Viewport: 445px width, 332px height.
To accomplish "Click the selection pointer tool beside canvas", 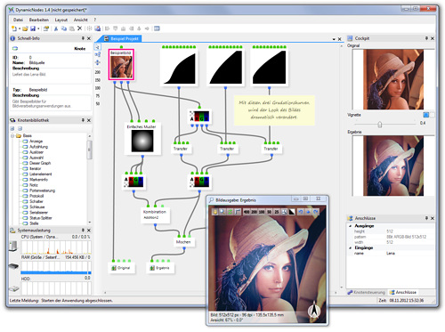I will [98, 47].
